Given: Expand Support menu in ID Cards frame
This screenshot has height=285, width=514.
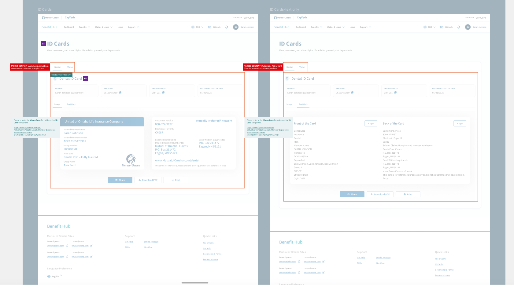Looking at the screenshot, I should [133, 27].
